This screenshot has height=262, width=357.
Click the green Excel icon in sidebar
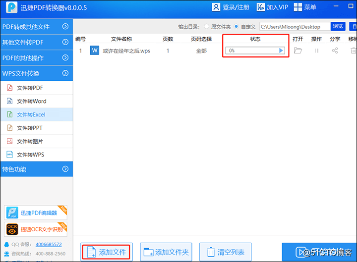(x=9, y=114)
